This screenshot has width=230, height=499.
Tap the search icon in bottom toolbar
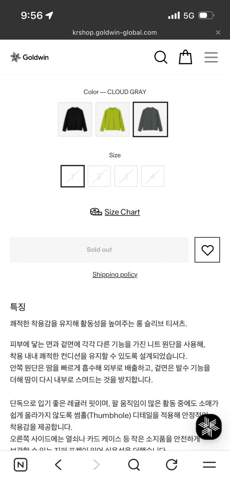point(134,465)
